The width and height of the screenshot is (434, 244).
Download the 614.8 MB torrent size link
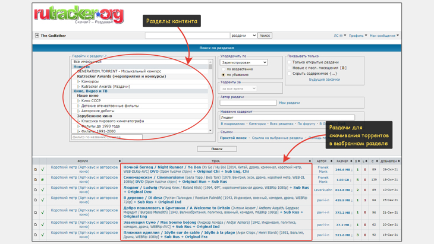click(344, 190)
